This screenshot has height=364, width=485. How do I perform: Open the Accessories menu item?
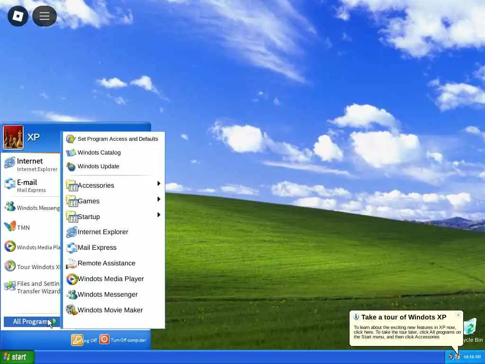[x=114, y=185]
